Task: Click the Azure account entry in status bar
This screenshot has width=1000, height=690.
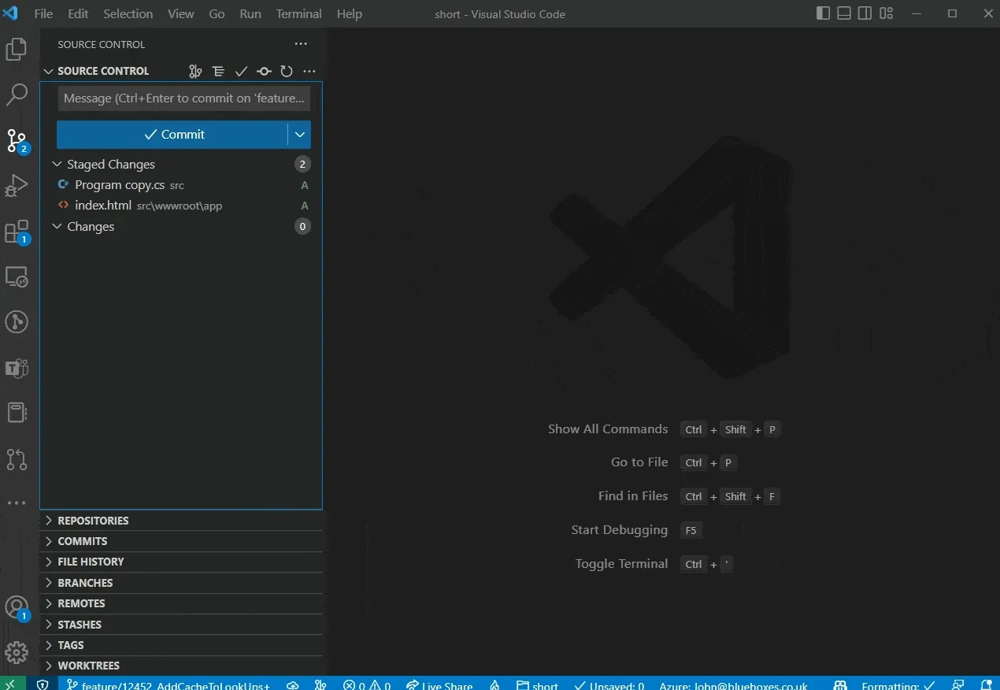Action: pyautogui.click(x=734, y=684)
